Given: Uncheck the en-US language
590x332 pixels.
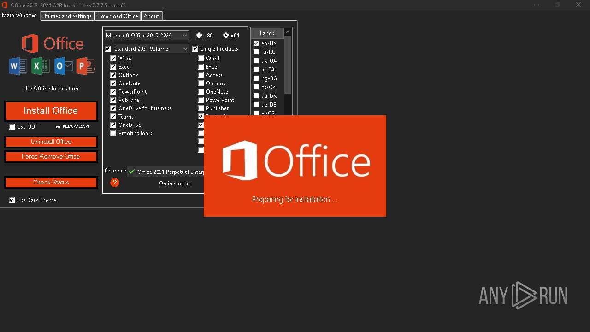Looking at the screenshot, I should tap(256, 43).
